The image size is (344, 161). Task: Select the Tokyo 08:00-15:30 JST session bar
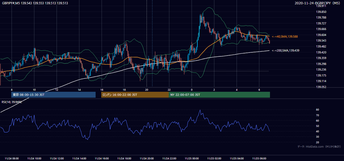tap(53, 95)
